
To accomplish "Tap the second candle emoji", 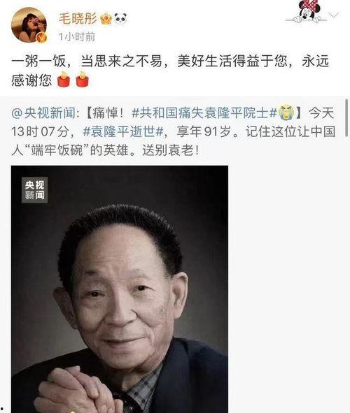I will point(83,79).
